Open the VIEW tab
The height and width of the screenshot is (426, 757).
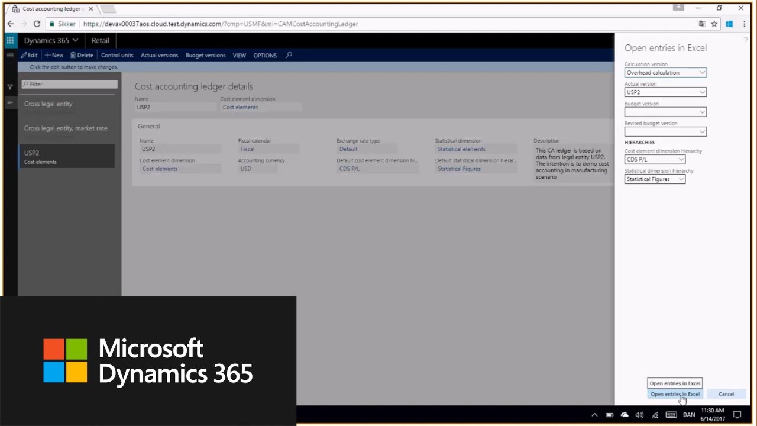click(x=240, y=55)
